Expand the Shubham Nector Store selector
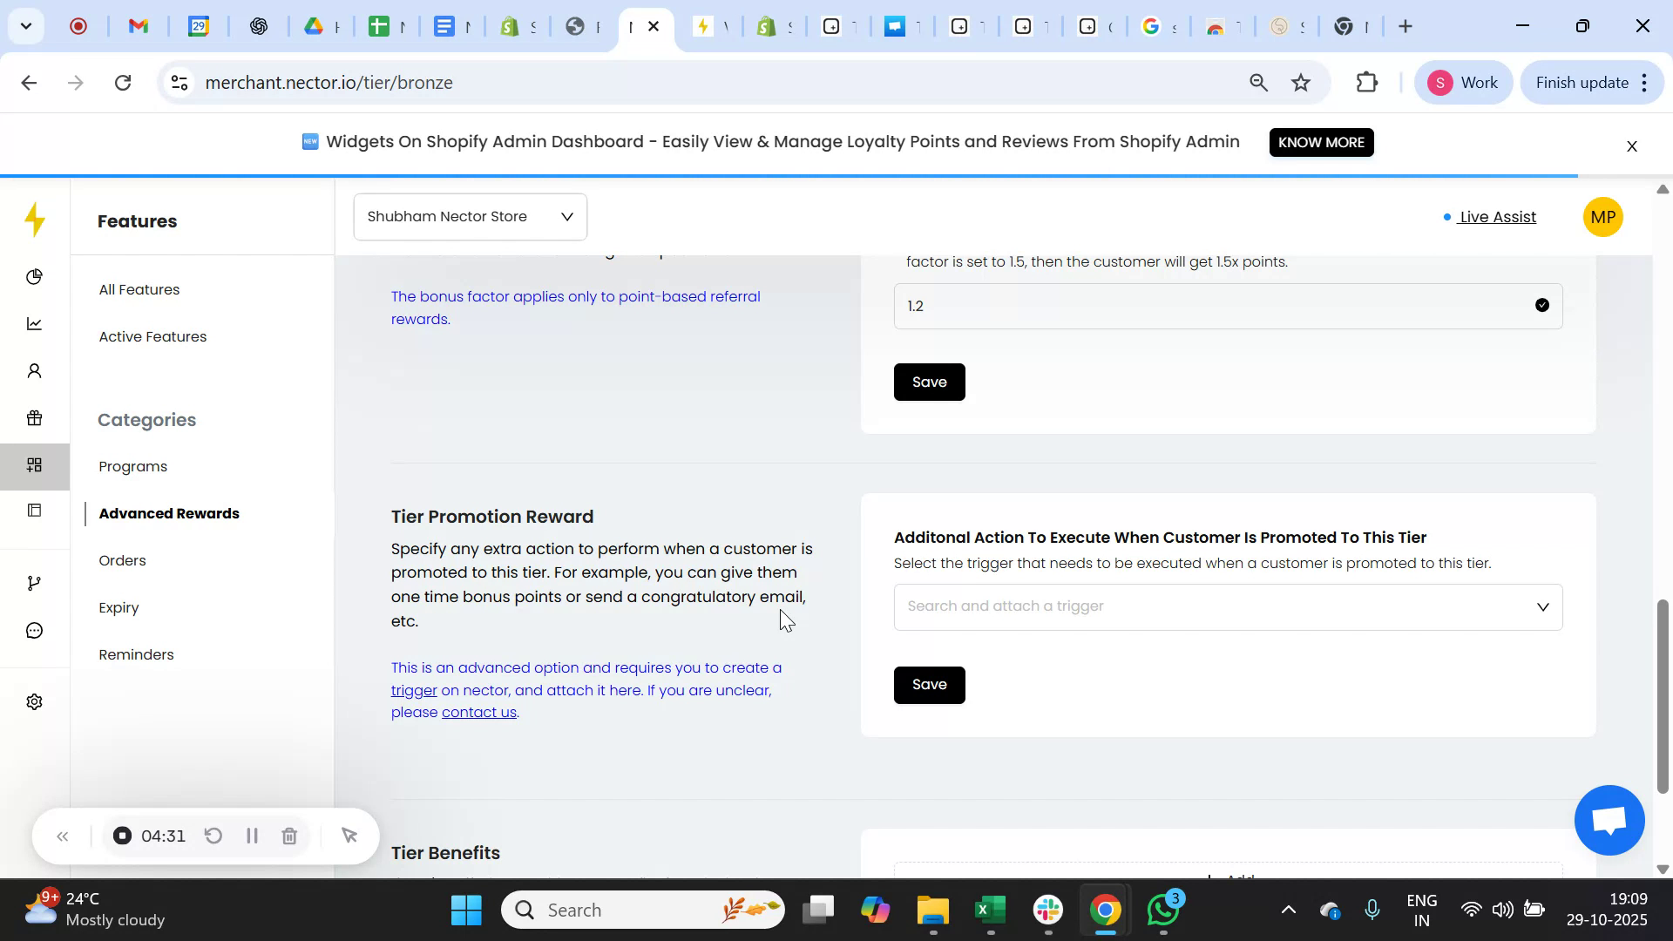1673x941 pixels. 470,216
